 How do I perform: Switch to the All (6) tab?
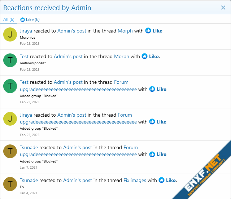click(9, 20)
